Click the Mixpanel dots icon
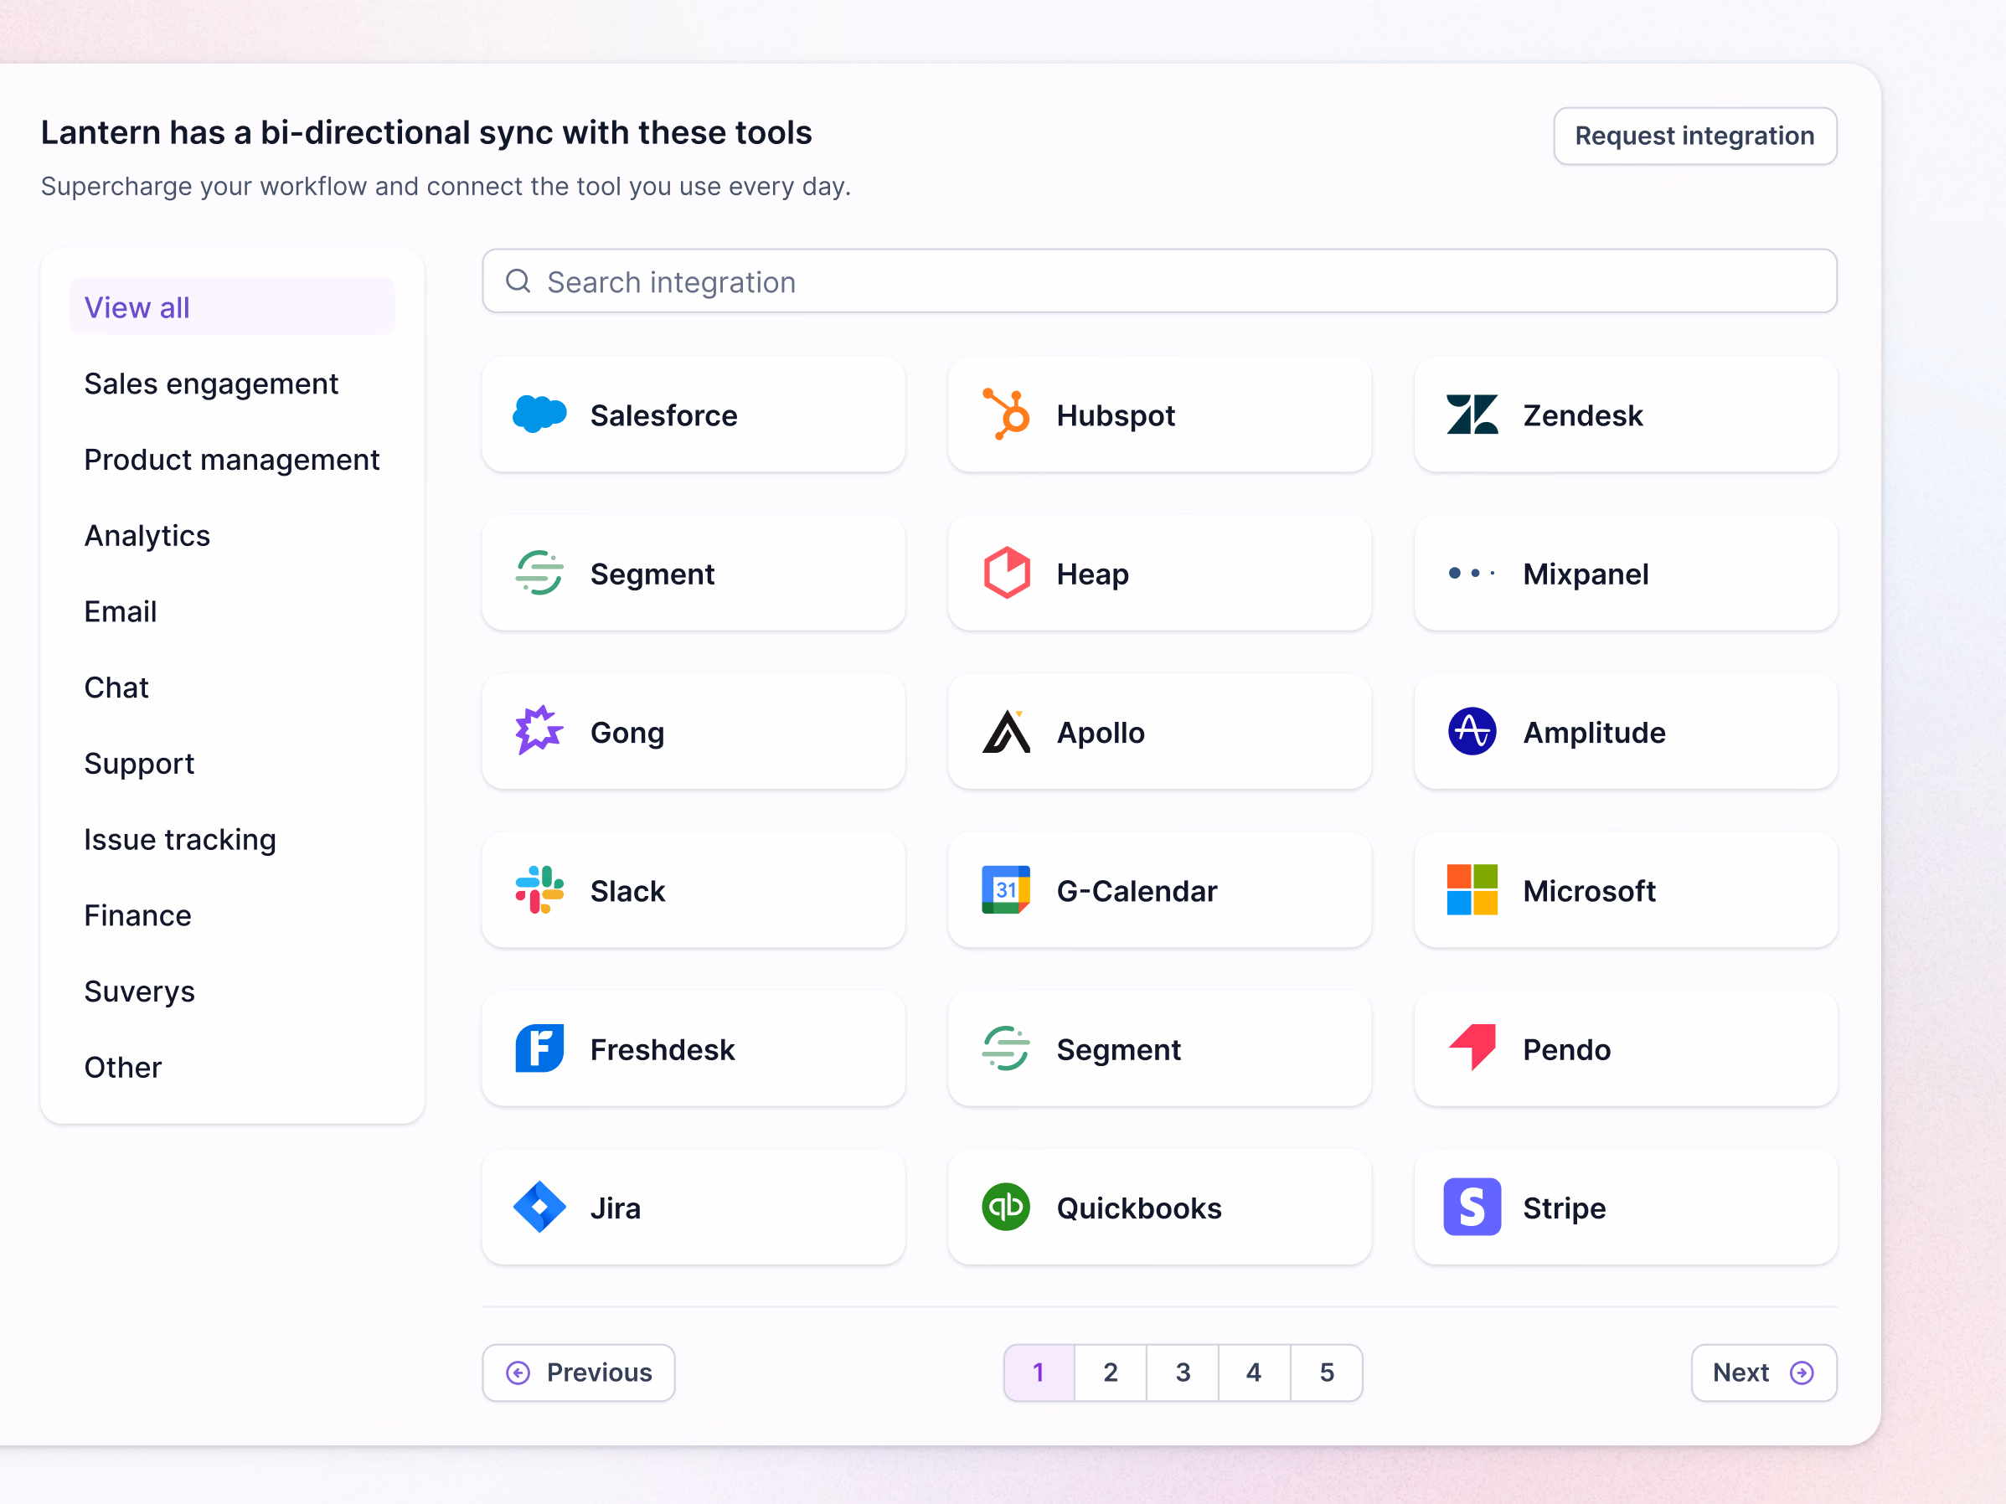The height and width of the screenshot is (1504, 2006). pyautogui.click(x=1472, y=573)
